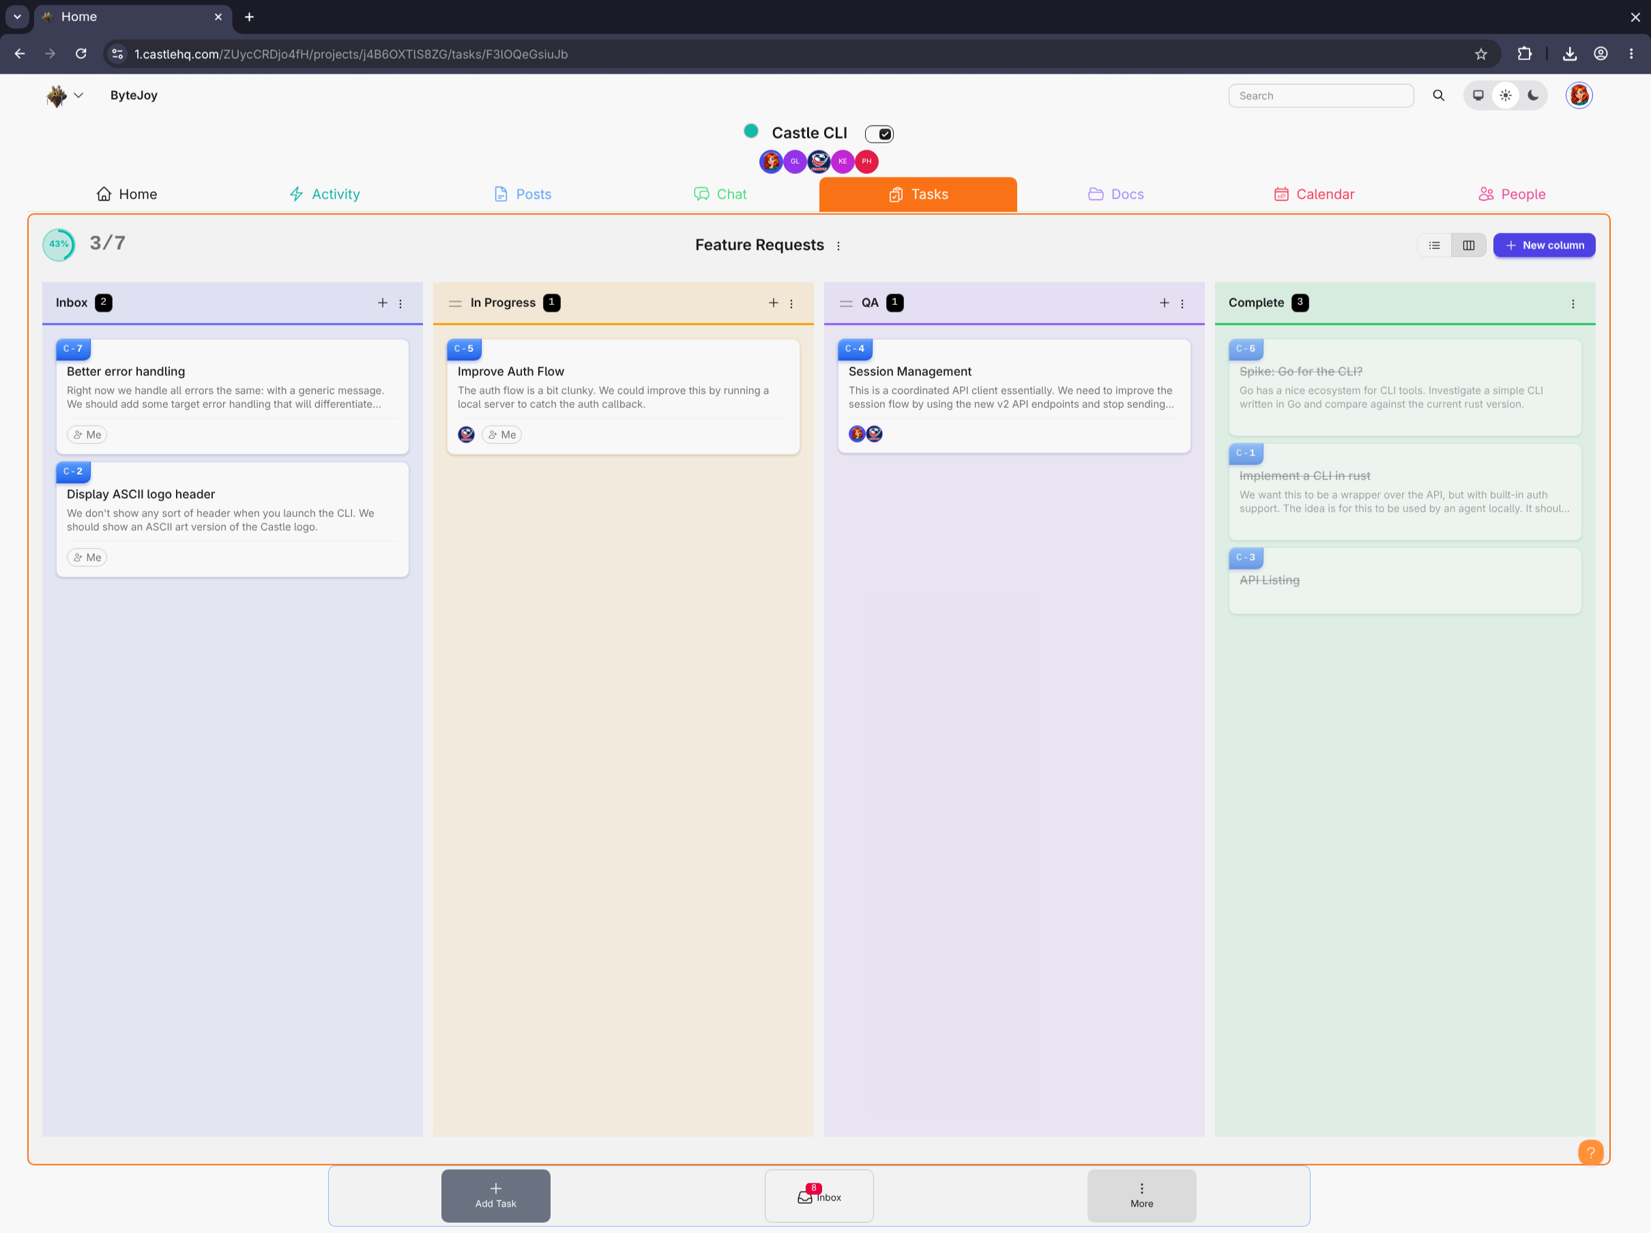The height and width of the screenshot is (1233, 1651).
Task: Open QA column options menu
Action: click(x=1182, y=303)
